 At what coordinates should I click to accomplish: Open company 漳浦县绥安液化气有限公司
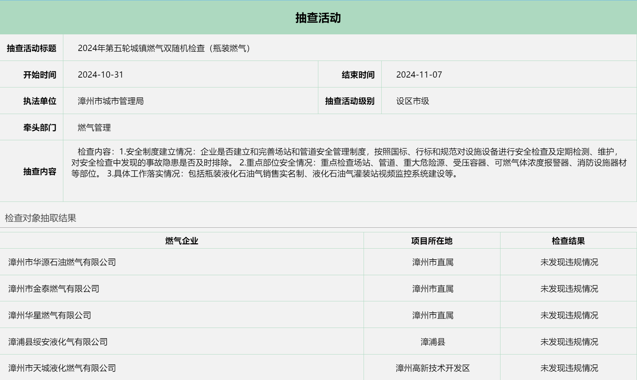tap(58, 342)
